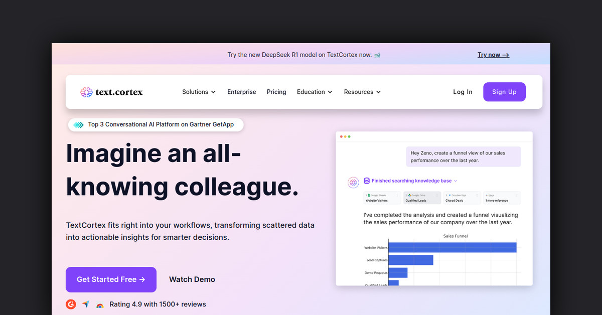The height and width of the screenshot is (315, 602).
Task: Click the Google Drive icon on Qualified Leads reference
Action: tap(410, 195)
